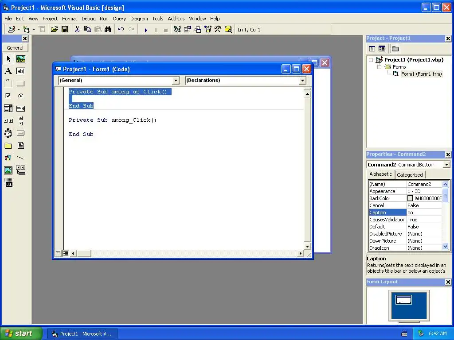
Task: Select the Shape control tool
Action: click(8, 158)
